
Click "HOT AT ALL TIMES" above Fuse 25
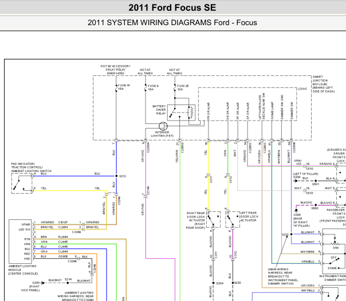click(174, 71)
